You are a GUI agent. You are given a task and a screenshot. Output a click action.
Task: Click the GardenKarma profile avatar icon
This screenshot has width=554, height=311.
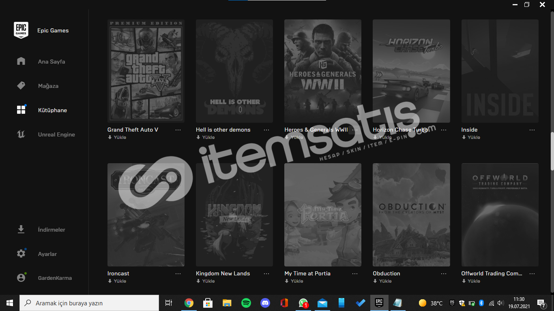tap(21, 278)
